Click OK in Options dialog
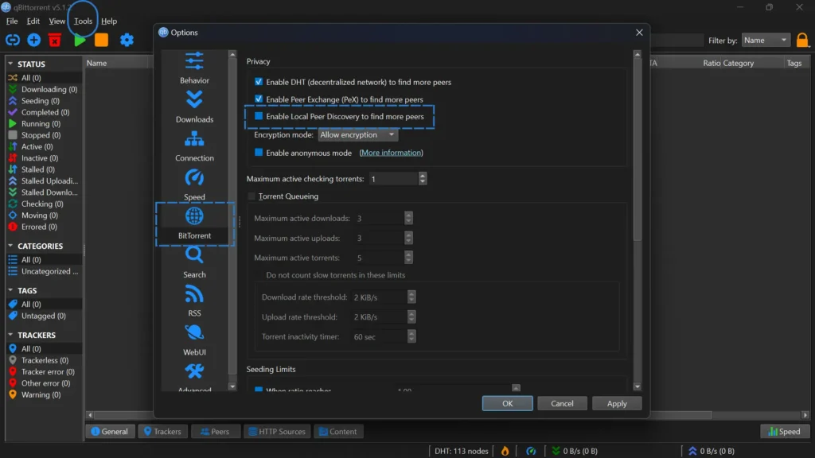 click(x=507, y=403)
